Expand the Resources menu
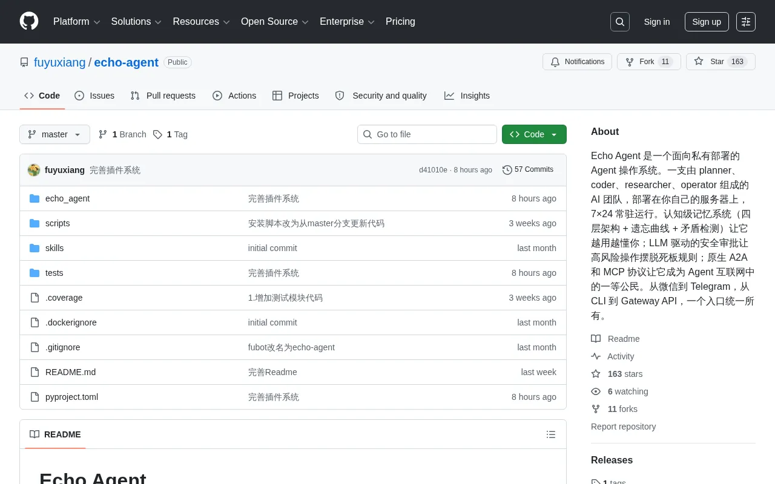This screenshot has height=484, width=775. tap(202, 22)
